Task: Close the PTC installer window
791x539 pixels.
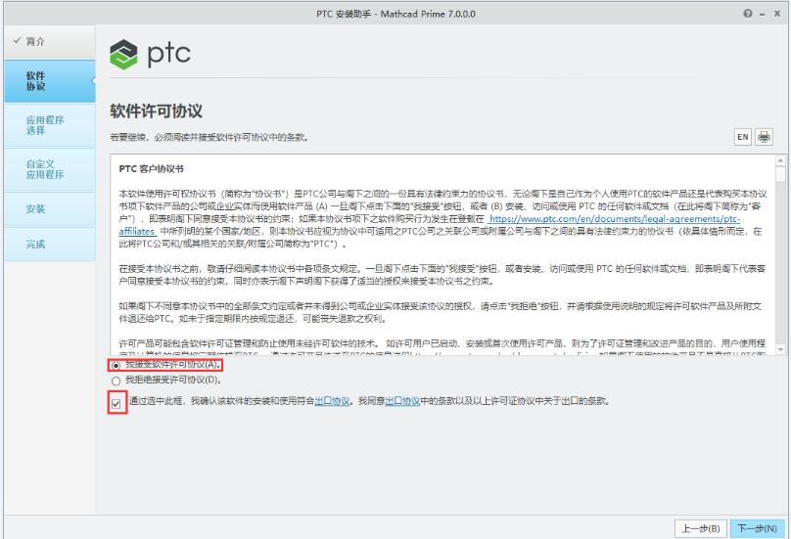Action: [x=777, y=14]
